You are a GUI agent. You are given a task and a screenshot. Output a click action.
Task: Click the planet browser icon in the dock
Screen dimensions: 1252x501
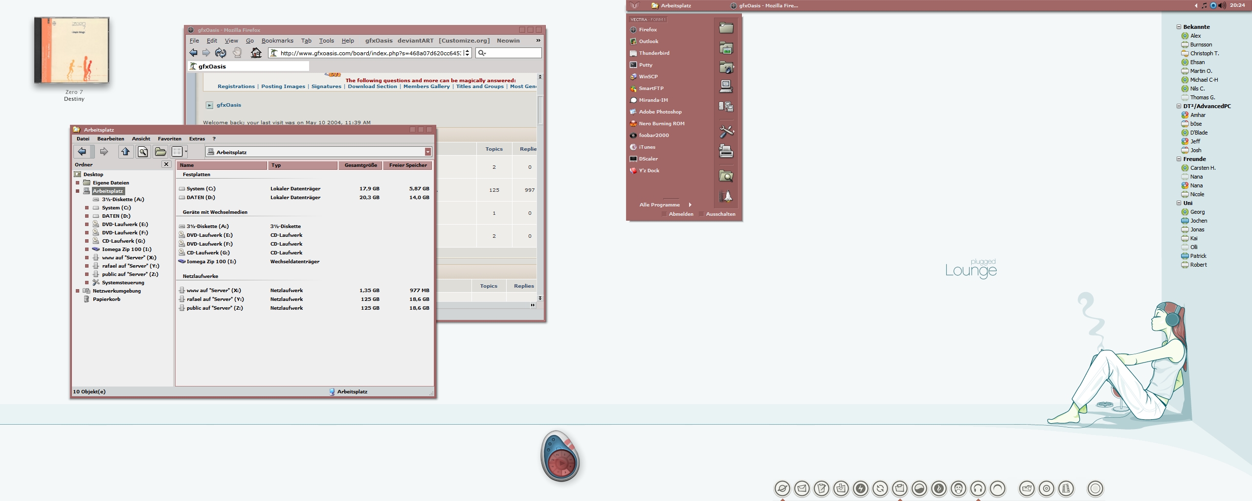[782, 488]
